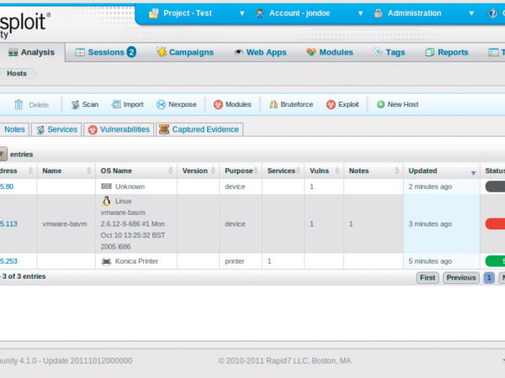This screenshot has width=505, height=378.
Task: Open the Campaigns tab
Action: pyautogui.click(x=184, y=52)
